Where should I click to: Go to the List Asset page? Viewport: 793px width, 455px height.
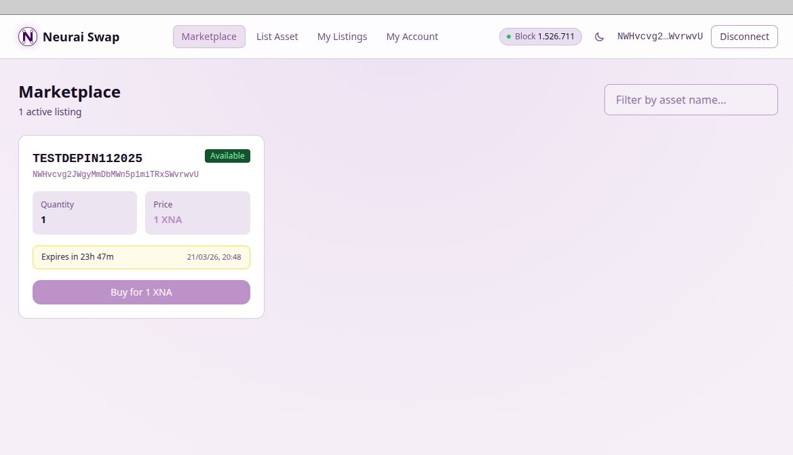277,37
